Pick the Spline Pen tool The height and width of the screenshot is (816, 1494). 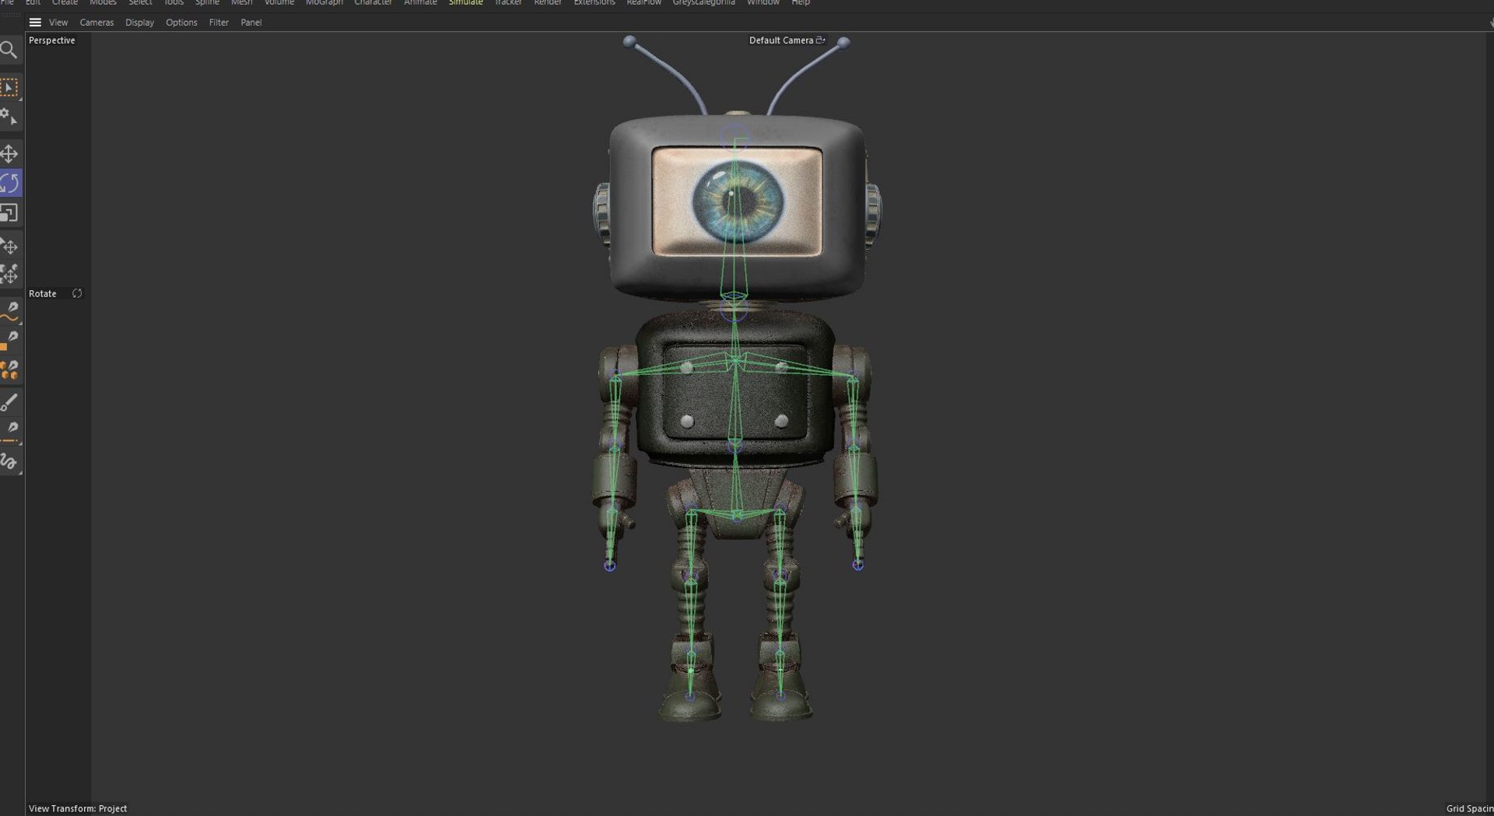pos(9,311)
